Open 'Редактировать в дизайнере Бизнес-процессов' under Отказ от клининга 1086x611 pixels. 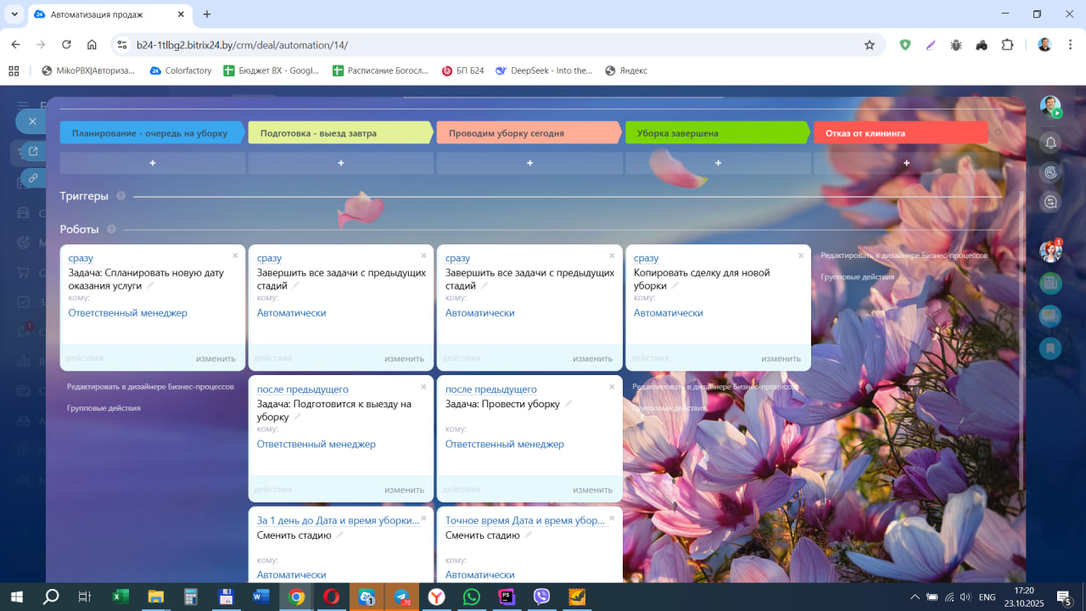(x=904, y=255)
